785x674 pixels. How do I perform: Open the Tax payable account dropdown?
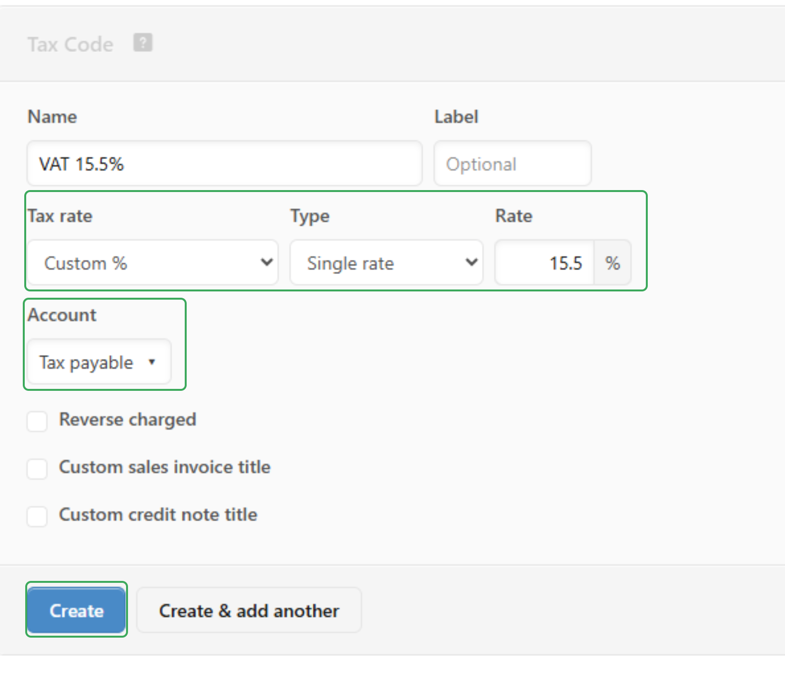point(99,362)
